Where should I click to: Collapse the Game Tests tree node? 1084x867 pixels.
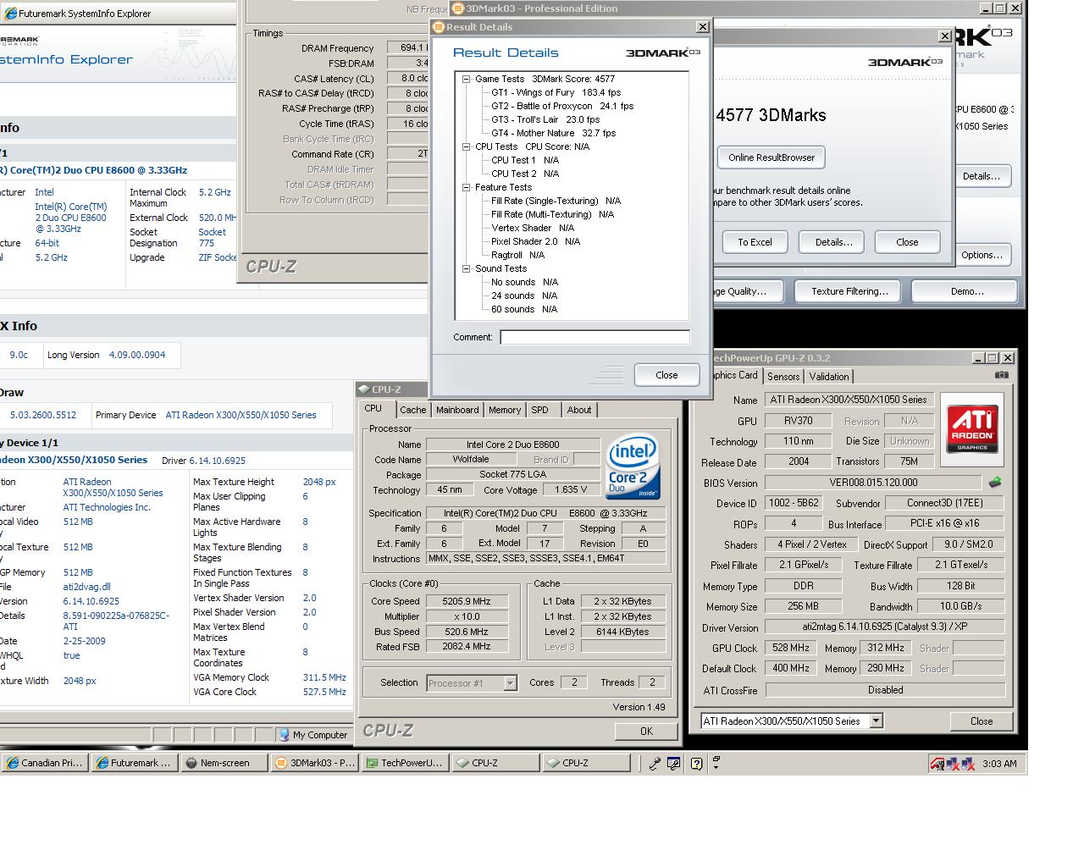tap(466, 79)
